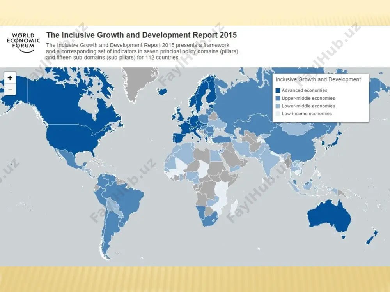Screen dimensions: 390x292
Task: Click the 'Low-income economies' legend label
Action: tap(307, 114)
